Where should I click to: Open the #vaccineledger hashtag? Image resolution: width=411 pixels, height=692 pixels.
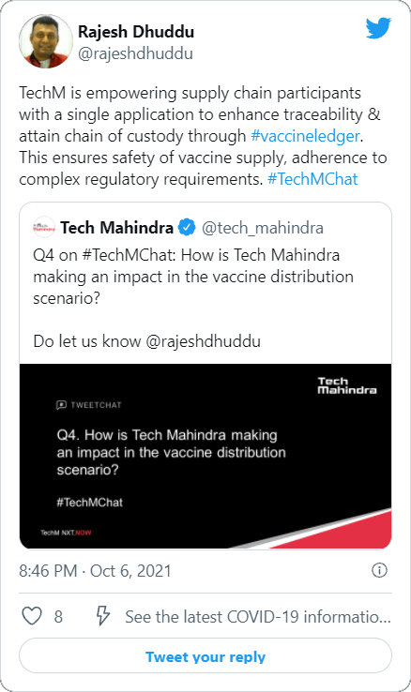point(305,136)
